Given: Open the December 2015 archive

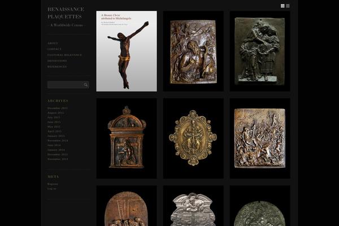Looking at the screenshot, I should pos(58,108).
